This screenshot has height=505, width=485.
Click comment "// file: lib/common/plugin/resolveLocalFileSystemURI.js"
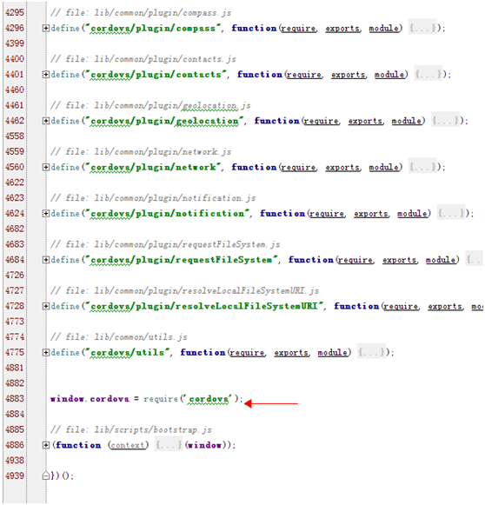coord(184,291)
